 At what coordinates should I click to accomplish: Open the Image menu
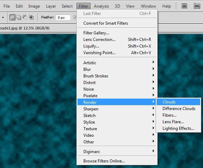34,6
